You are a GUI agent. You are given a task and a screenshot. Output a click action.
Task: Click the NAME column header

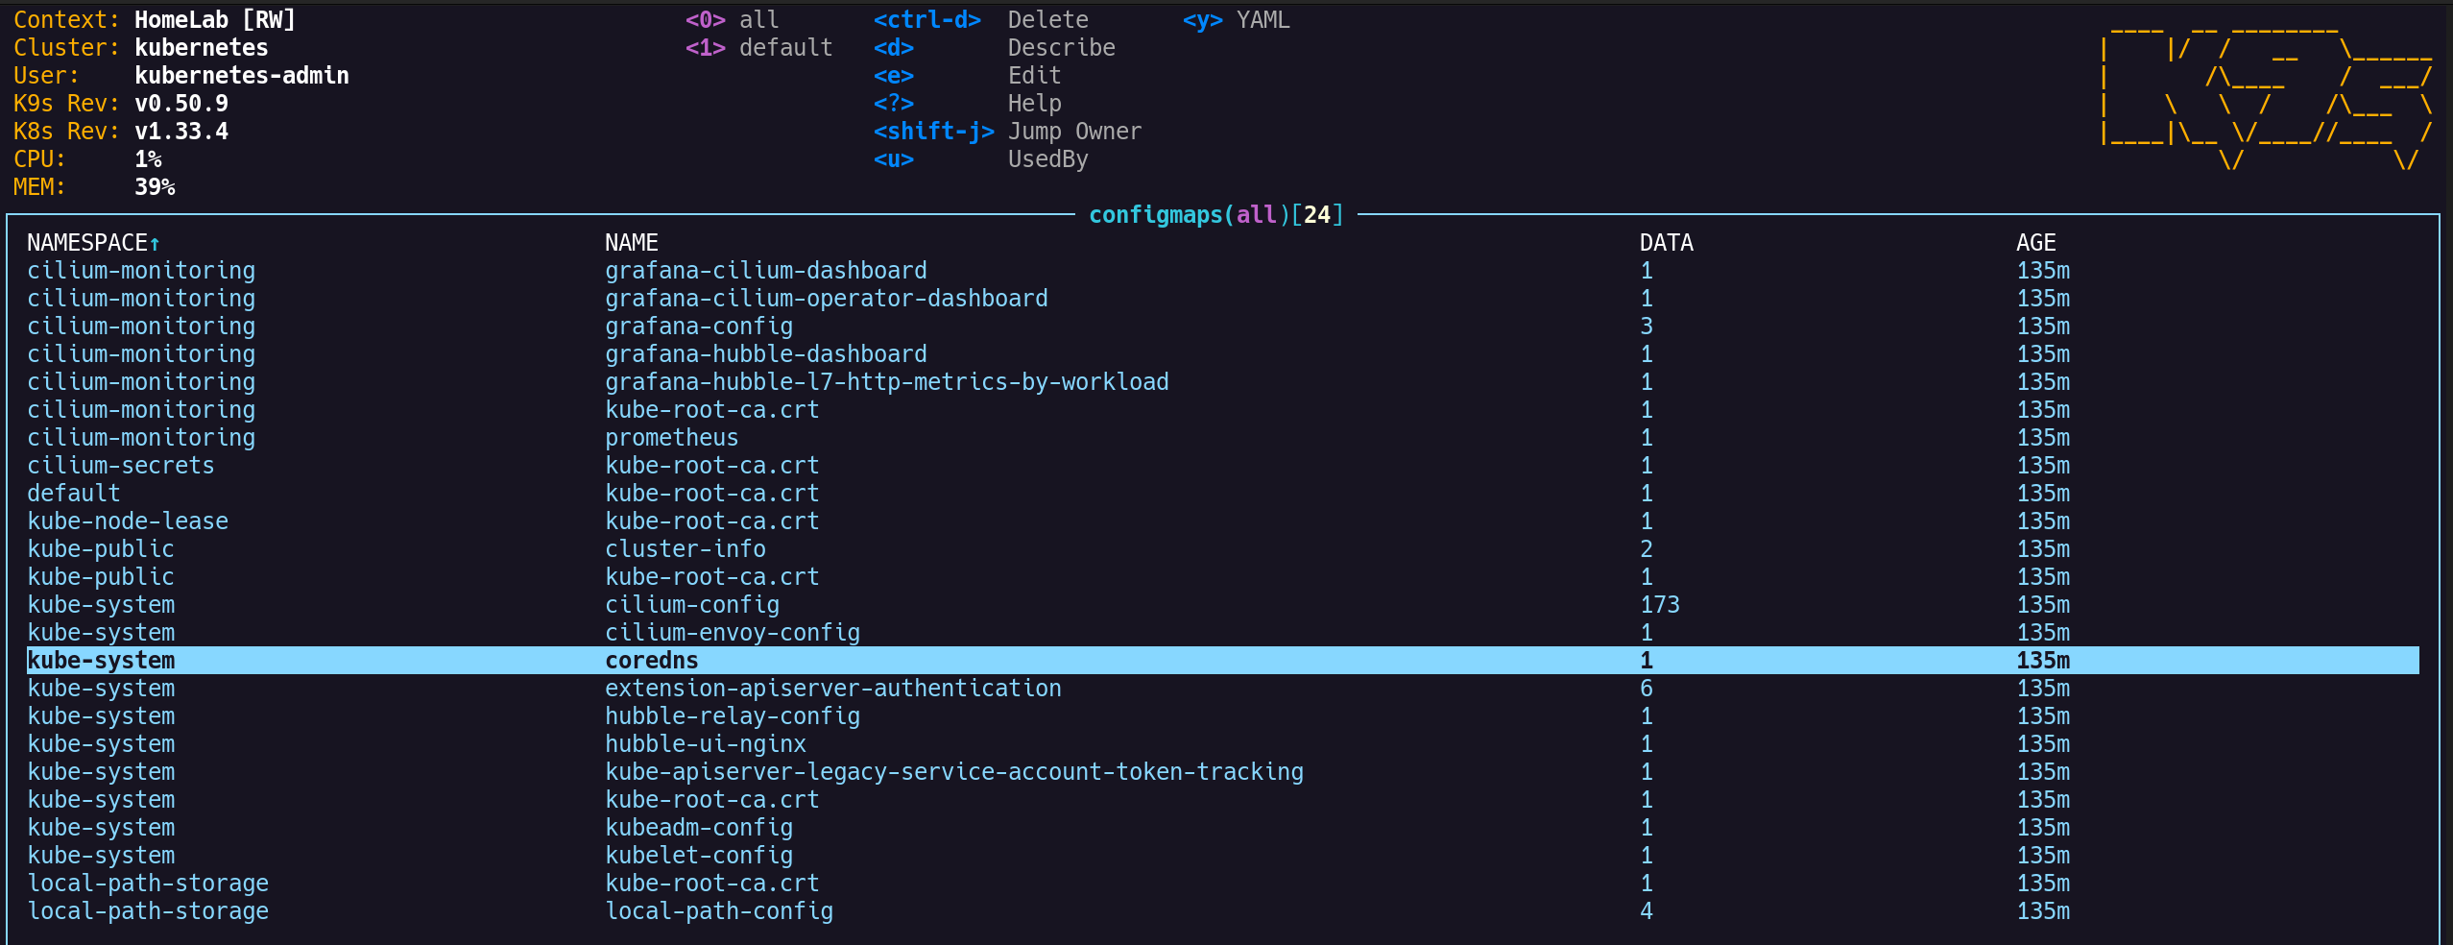click(632, 243)
